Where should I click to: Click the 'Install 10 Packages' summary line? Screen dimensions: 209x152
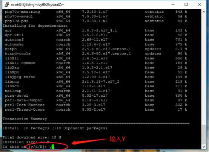pyautogui.click(x=55, y=128)
